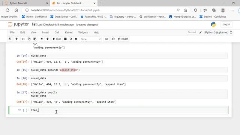The width and height of the screenshot is (240, 135).
Task: Click the Logout button
Action: pyautogui.click(x=226, y=24)
